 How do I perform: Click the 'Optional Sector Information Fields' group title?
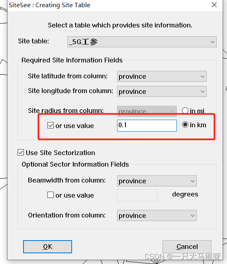click(75, 164)
